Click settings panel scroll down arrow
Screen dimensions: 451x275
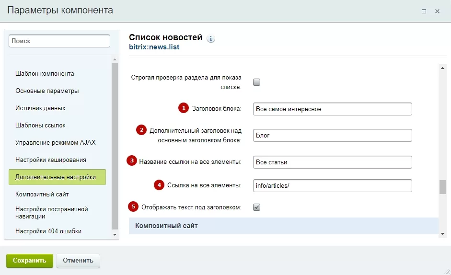click(442, 234)
